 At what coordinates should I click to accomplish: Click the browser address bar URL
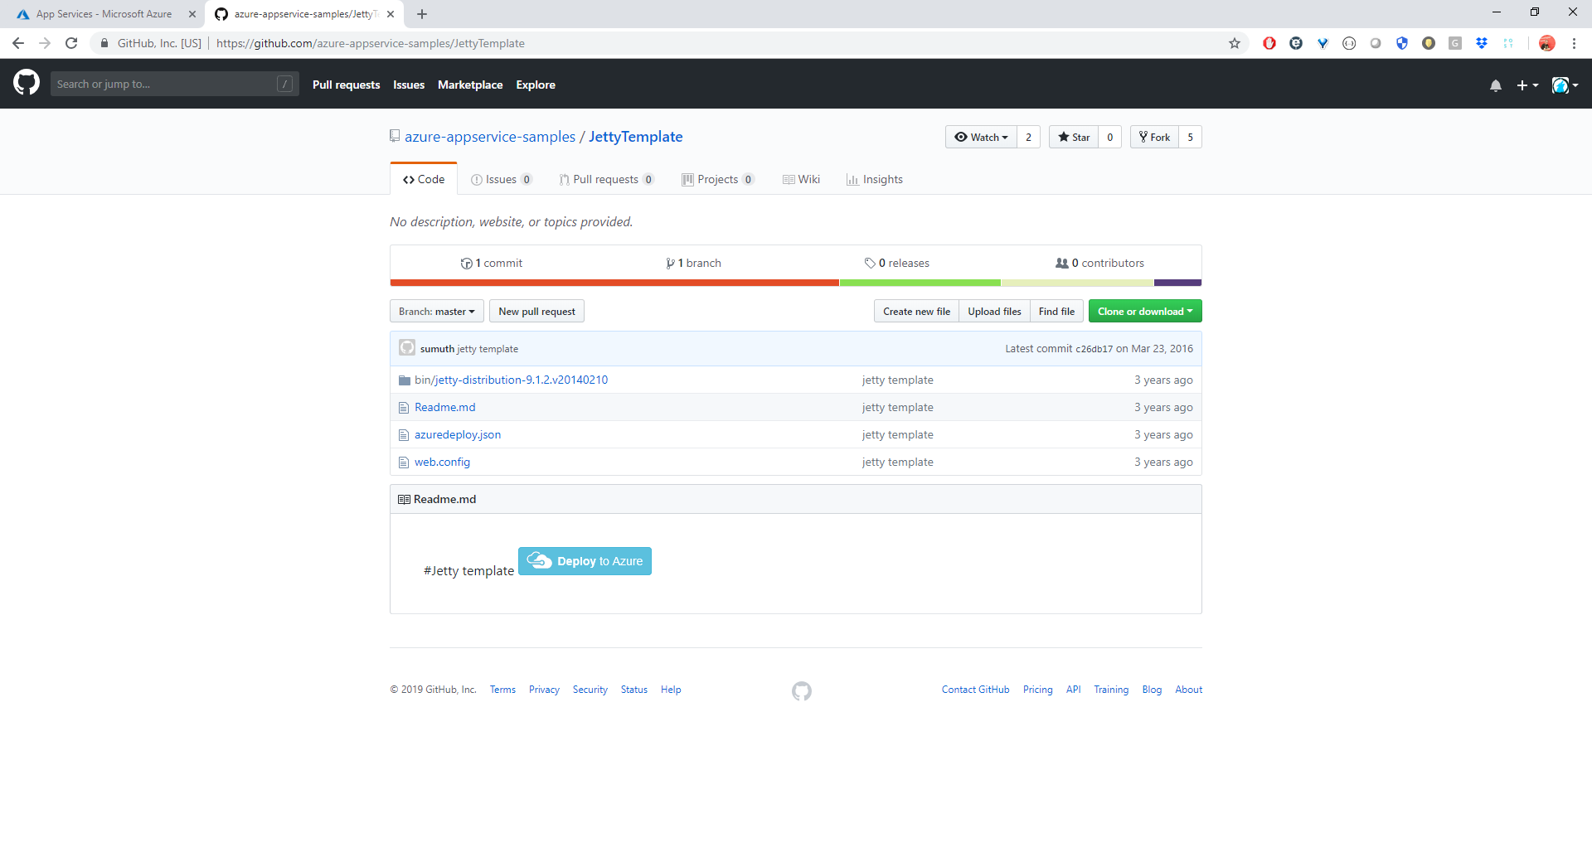[371, 43]
